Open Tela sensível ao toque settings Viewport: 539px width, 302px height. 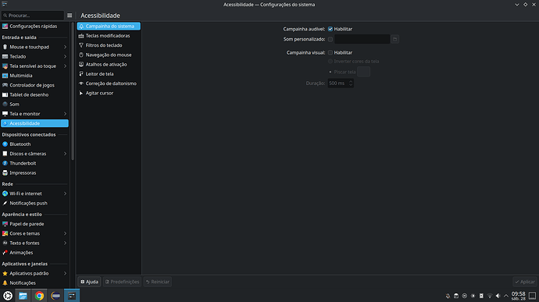(x=34, y=66)
